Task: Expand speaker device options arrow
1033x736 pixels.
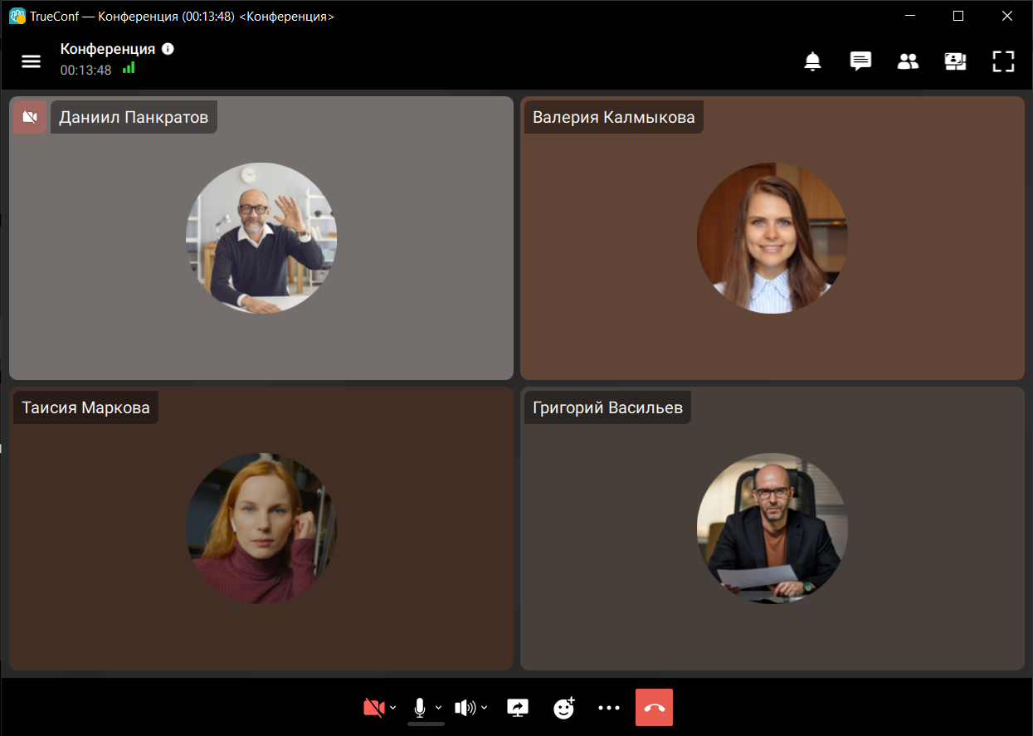Action: (485, 708)
